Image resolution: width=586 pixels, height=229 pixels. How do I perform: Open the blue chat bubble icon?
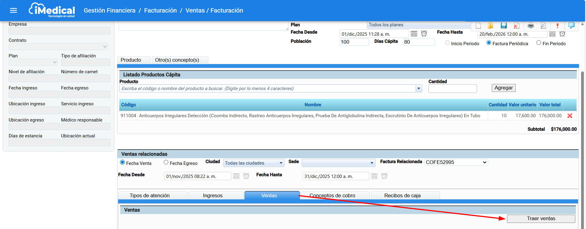(571, 25)
